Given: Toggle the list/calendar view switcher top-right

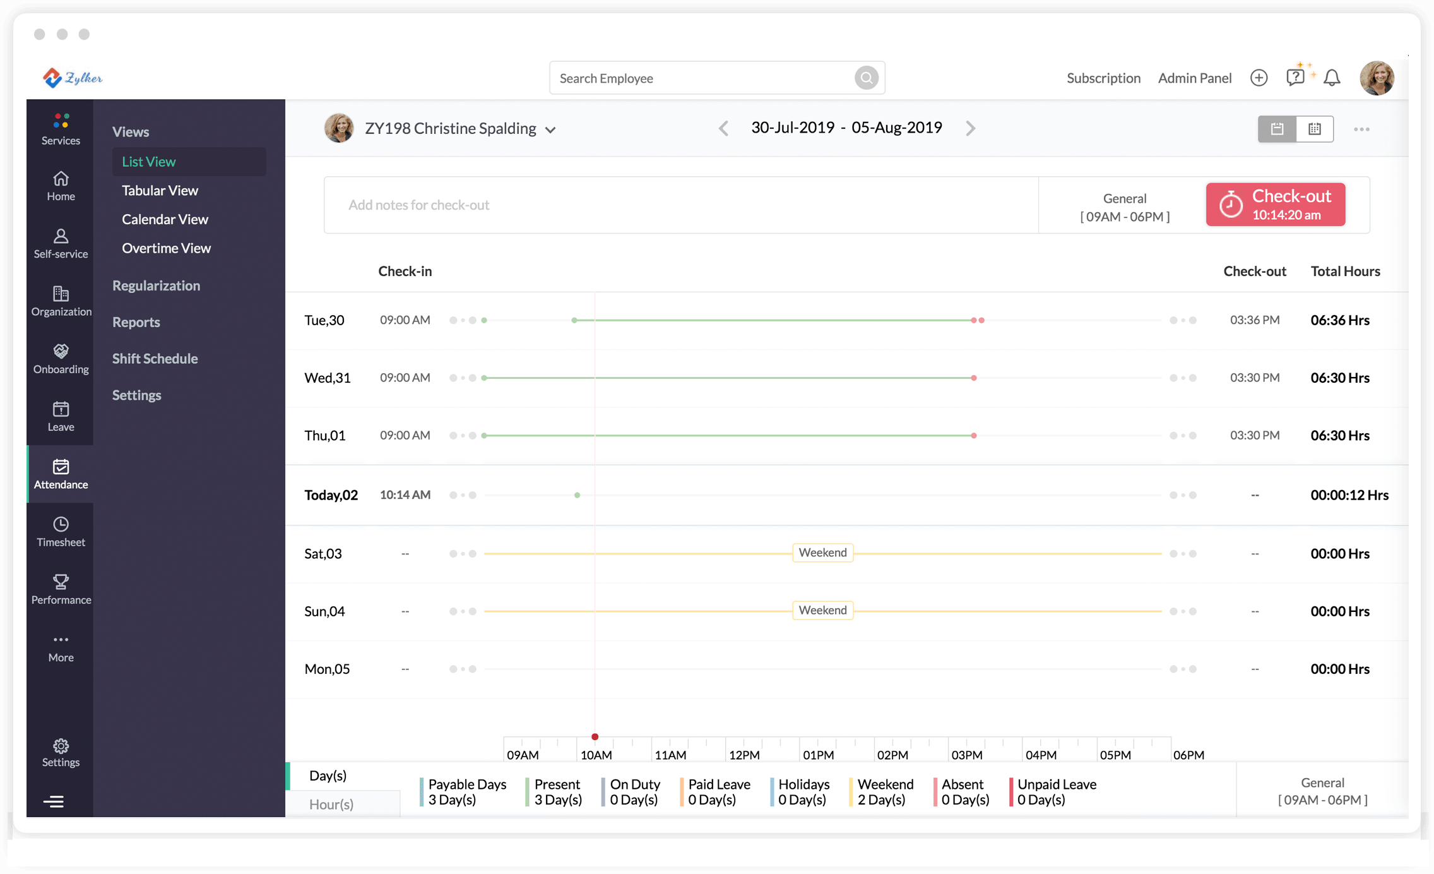Looking at the screenshot, I should click(1313, 128).
